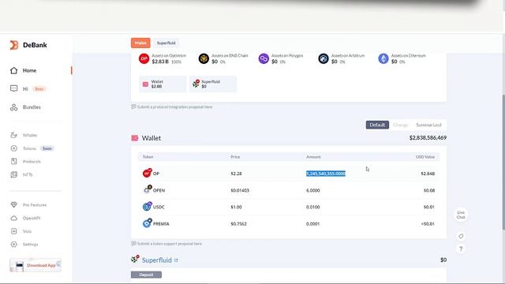This screenshot has height=284, width=505.
Task: Click the OP price $2.28
Action: coord(236,174)
